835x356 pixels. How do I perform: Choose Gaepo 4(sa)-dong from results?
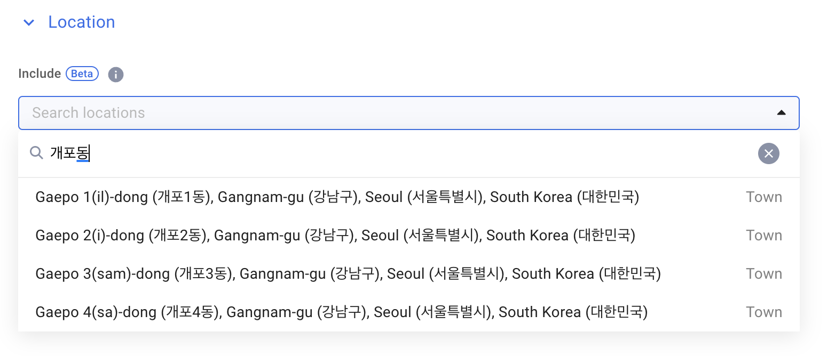(409, 312)
